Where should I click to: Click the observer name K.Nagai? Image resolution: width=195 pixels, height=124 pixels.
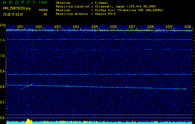(101, 3)
